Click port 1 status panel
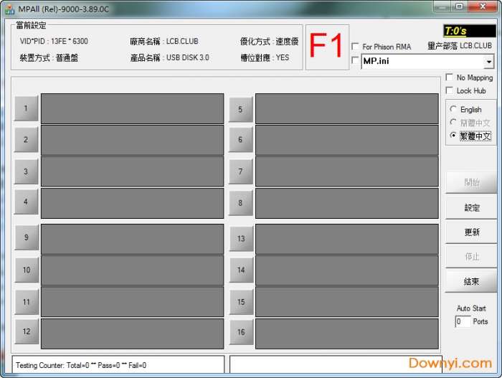Screen dimensions: 502x378 (x=132, y=108)
